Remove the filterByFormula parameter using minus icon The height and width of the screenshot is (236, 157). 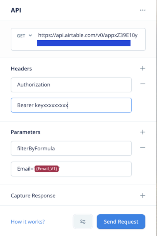[143, 147]
